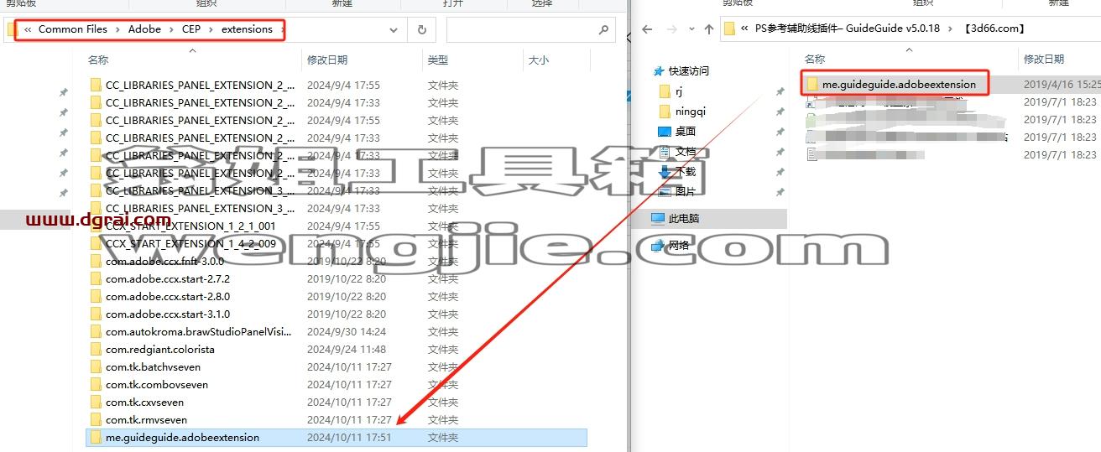Click the Up arrow in the right window
The image size is (1101, 452).
[709, 29]
